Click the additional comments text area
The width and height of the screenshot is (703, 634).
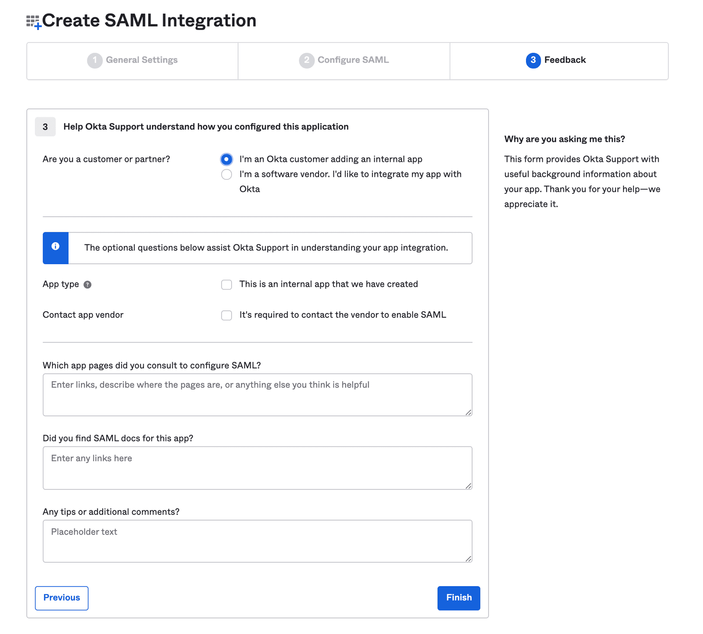257,541
